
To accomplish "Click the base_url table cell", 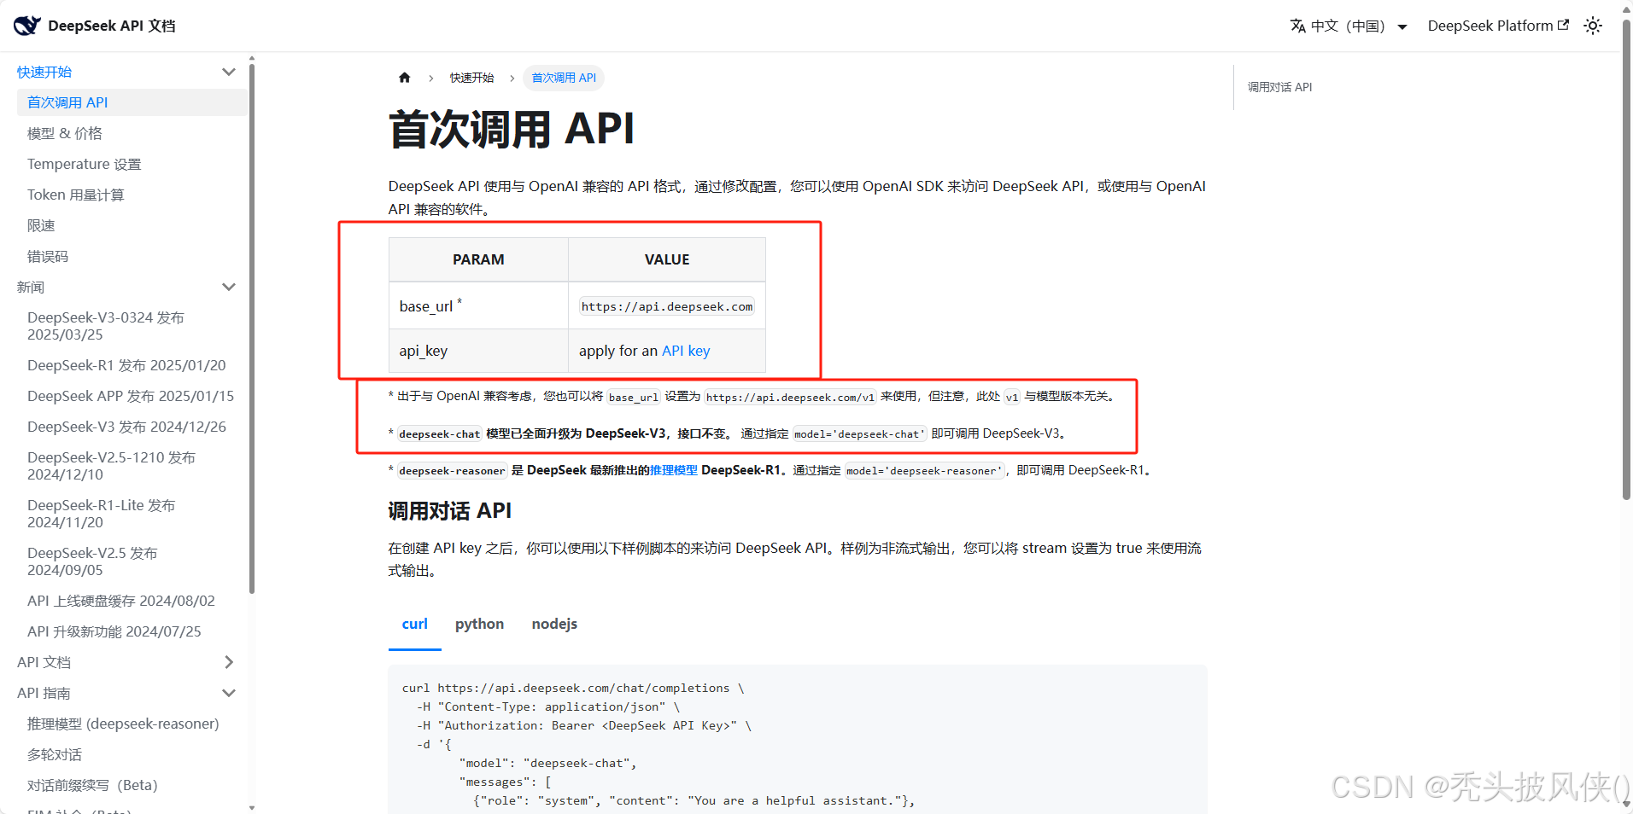I will [x=478, y=306].
